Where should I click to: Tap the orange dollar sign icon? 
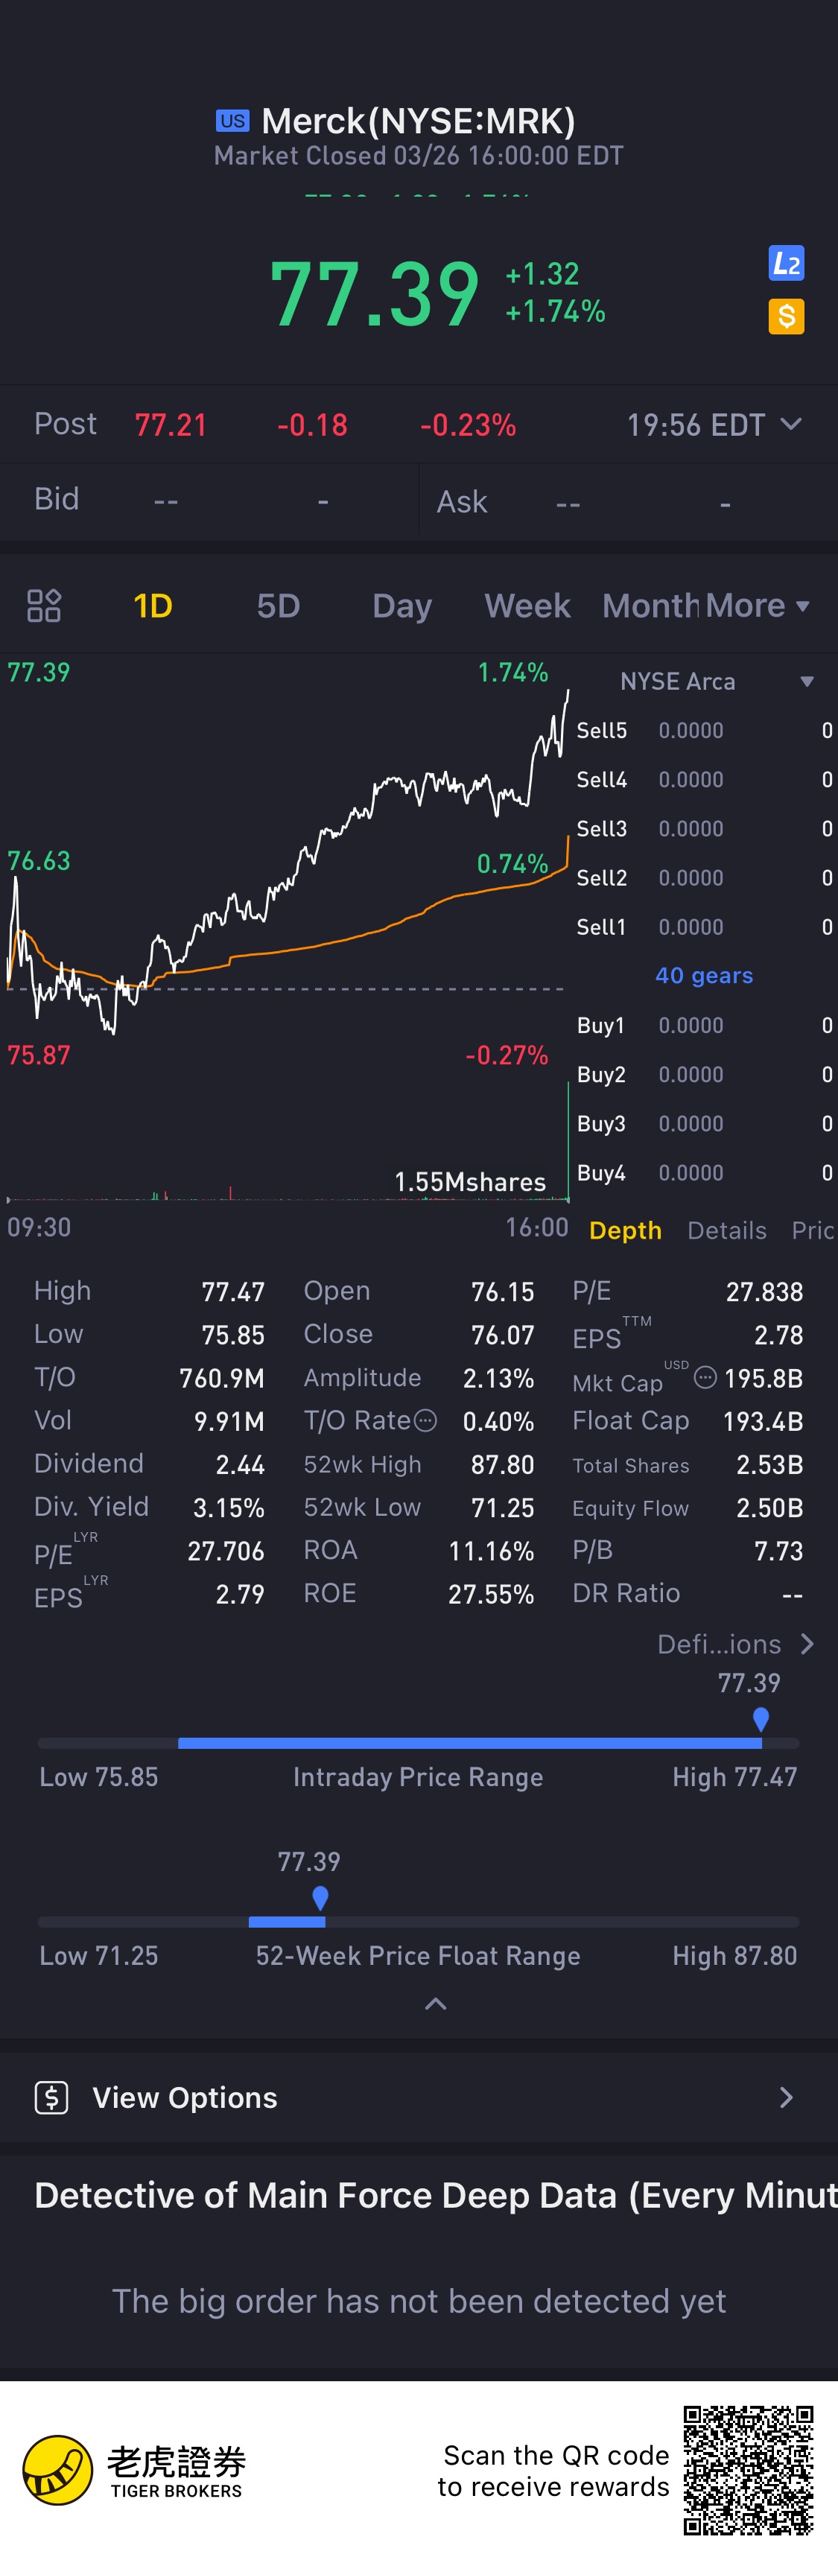pos(785,317)
